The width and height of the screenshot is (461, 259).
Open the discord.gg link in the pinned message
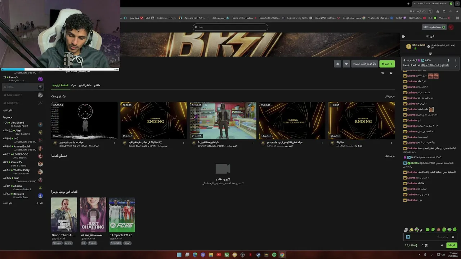click(434, 65)
